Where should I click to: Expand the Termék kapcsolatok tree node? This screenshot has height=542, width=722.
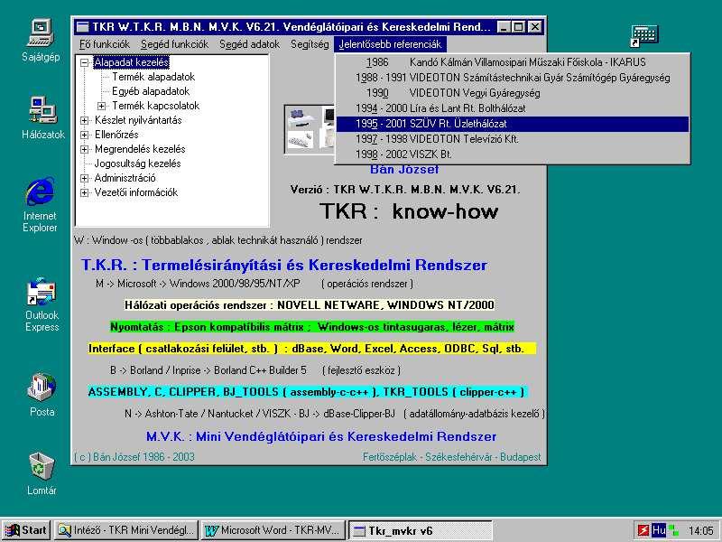[101, 106]
